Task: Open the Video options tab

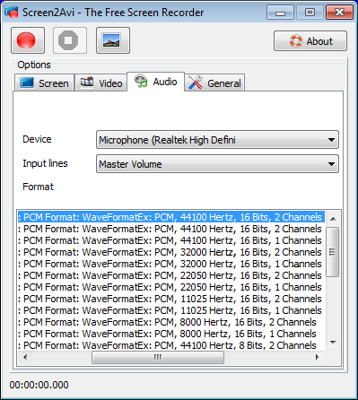Action: [x=101, y=83]
